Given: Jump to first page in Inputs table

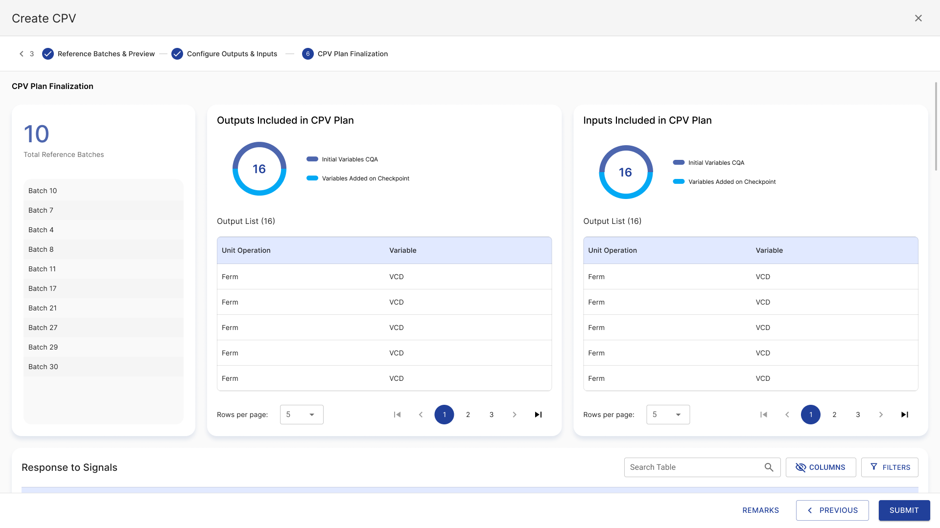Looking at the screenshot, I should 763,415.
